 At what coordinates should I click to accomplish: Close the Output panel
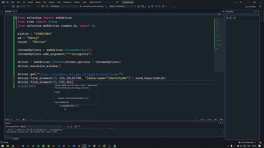(223, 123)
